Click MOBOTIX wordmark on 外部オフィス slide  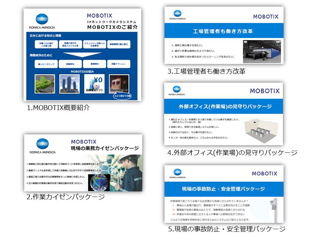click(265, 91)
